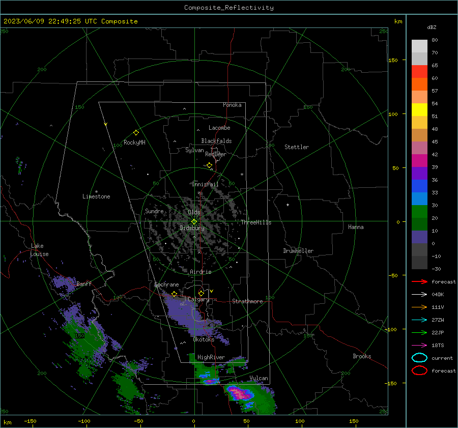Click the magenta 18TS arrow icon
The height and width of the screenshot is (428, 458).
click(419, 346)
